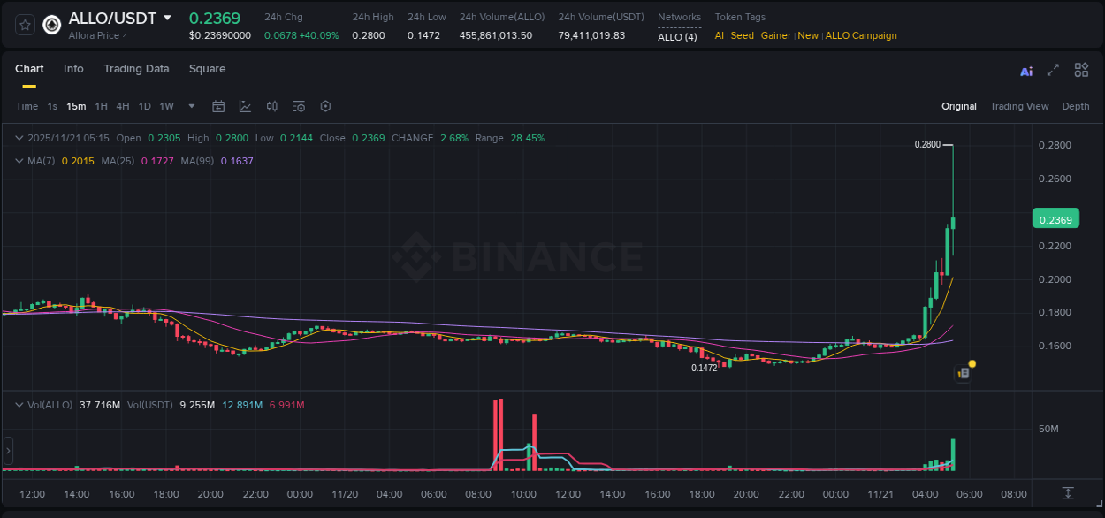Open the widgets grid layout icon

[1081, 70]
